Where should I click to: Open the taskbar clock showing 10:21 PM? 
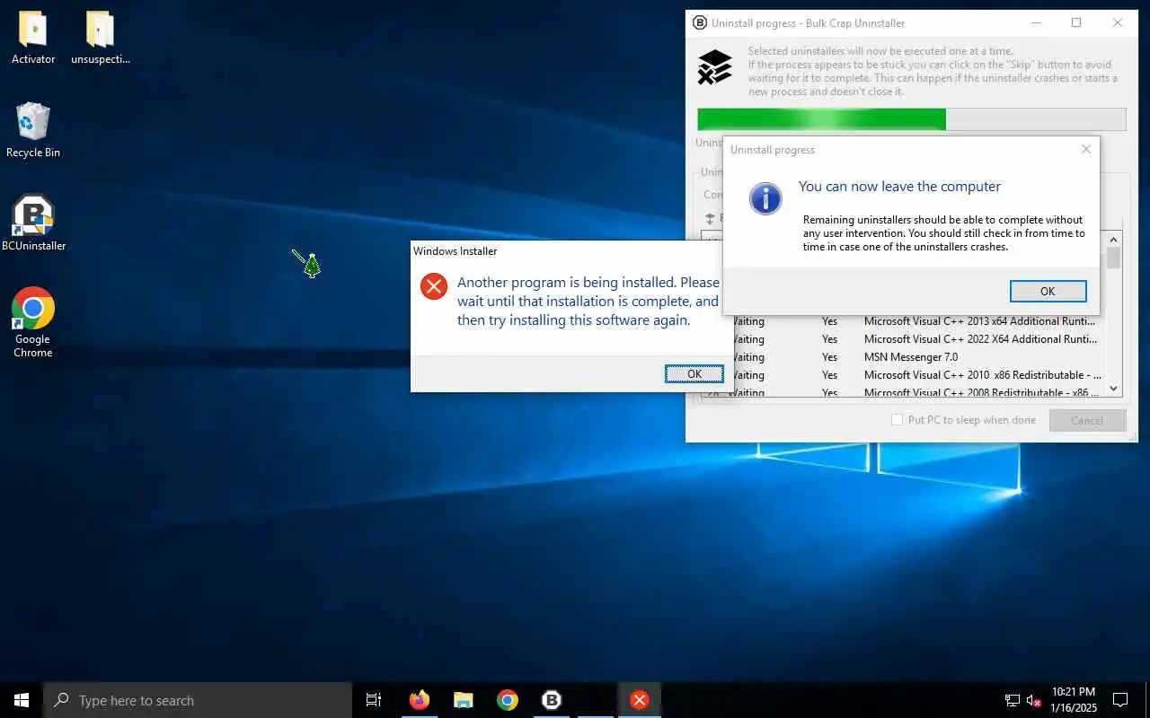pos(1074,700)
